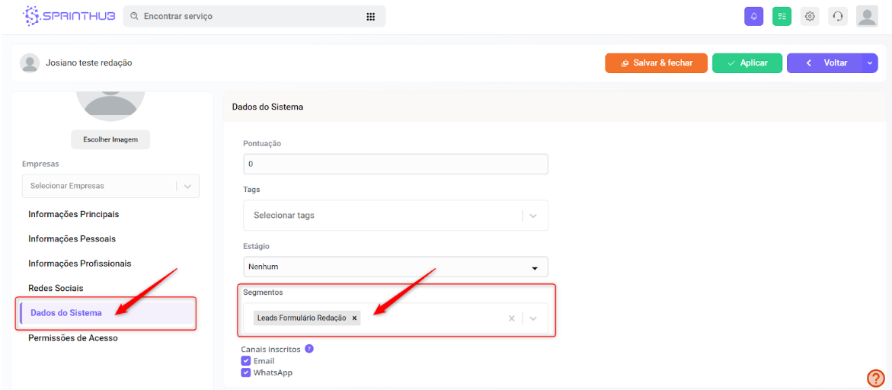Click the Canais inscritos help icon
This screenshot has height=390, width=892.
(309, 349)
